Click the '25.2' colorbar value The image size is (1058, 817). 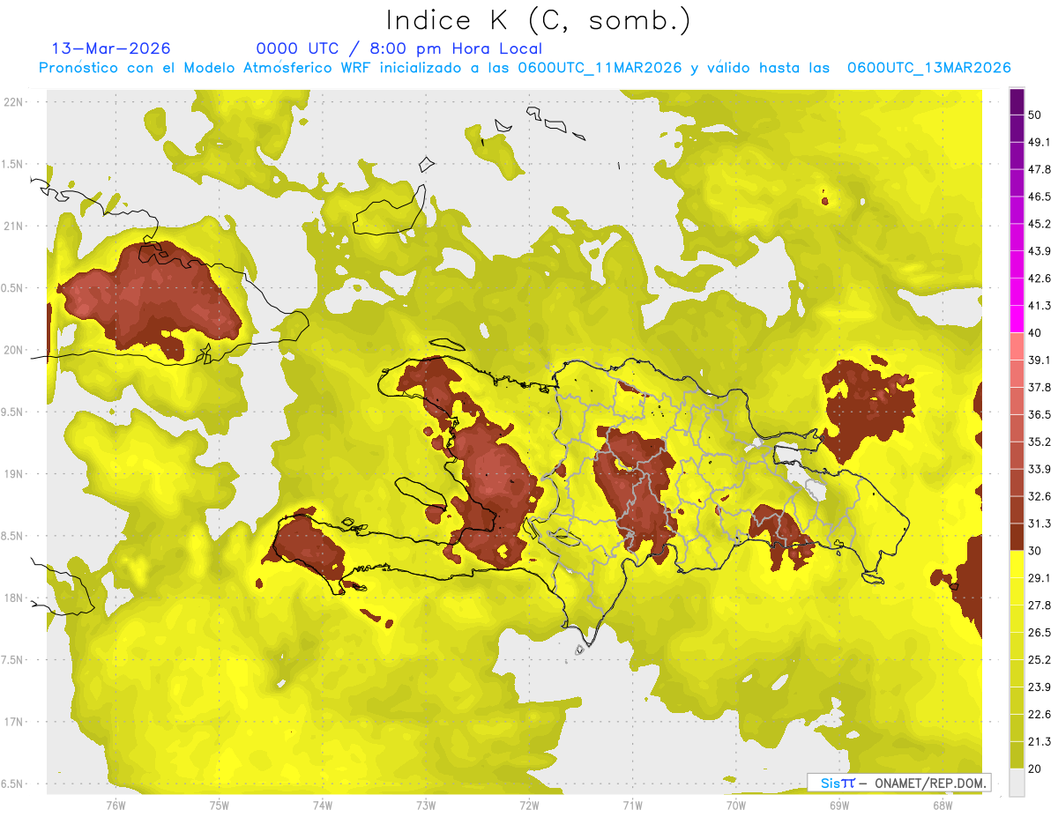(x=1039, y=660)
